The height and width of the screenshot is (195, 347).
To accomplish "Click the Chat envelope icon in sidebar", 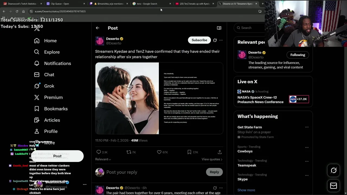I will pyautogui.click(x=37, y=75).
